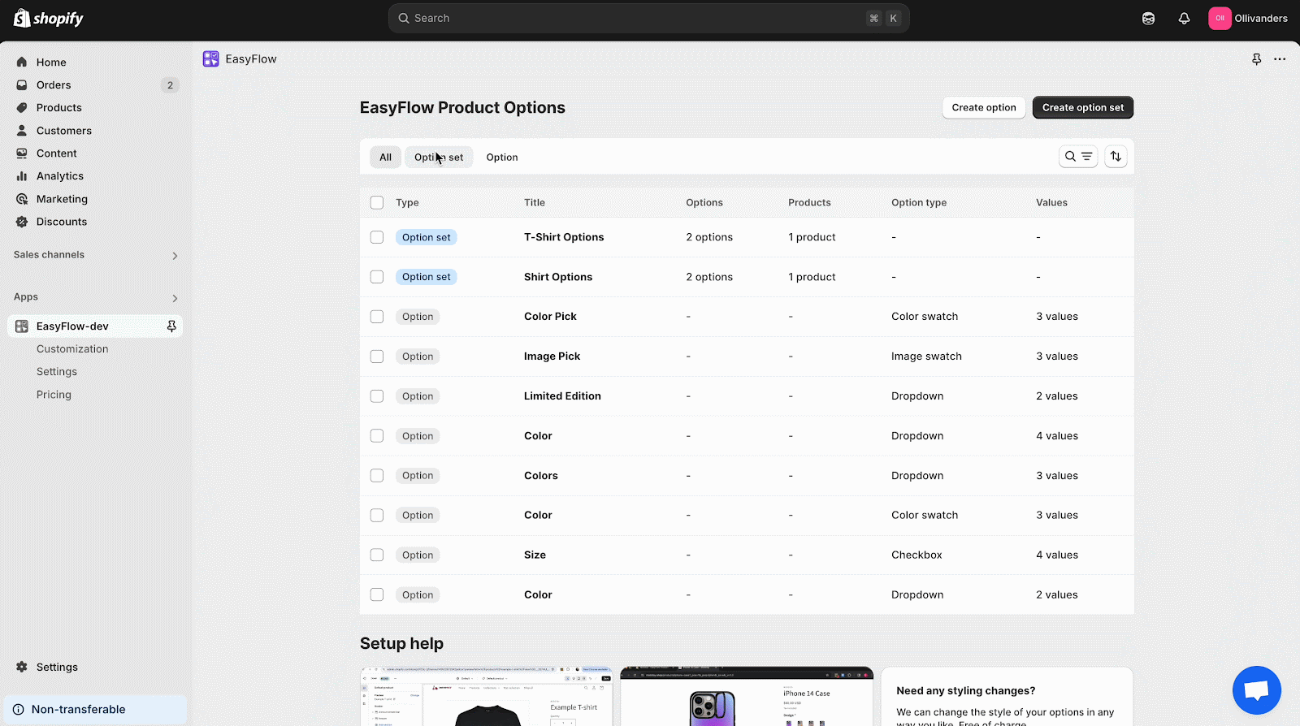Check the Shirt Options row checkbox

click(377, 277)
